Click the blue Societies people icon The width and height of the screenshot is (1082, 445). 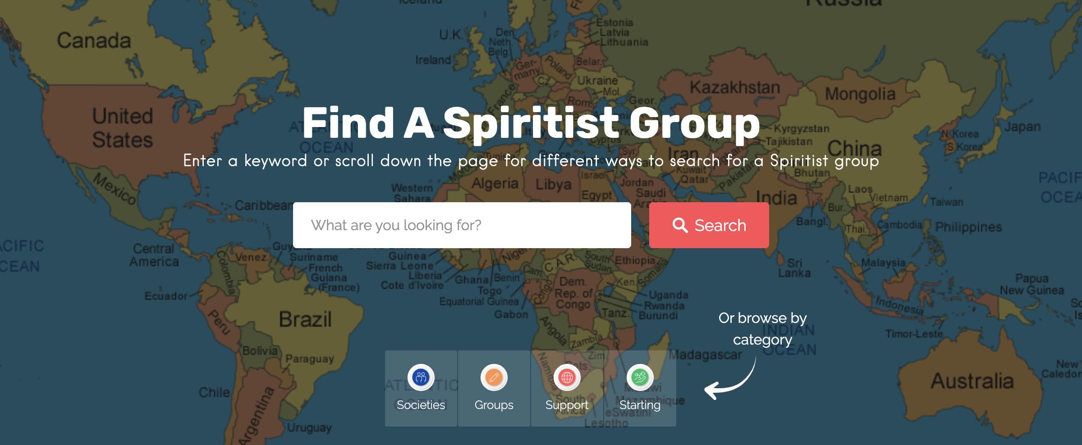click(421, 377)
